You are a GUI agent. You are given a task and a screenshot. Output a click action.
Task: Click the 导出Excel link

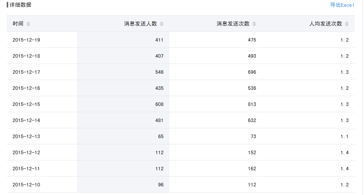342,5
